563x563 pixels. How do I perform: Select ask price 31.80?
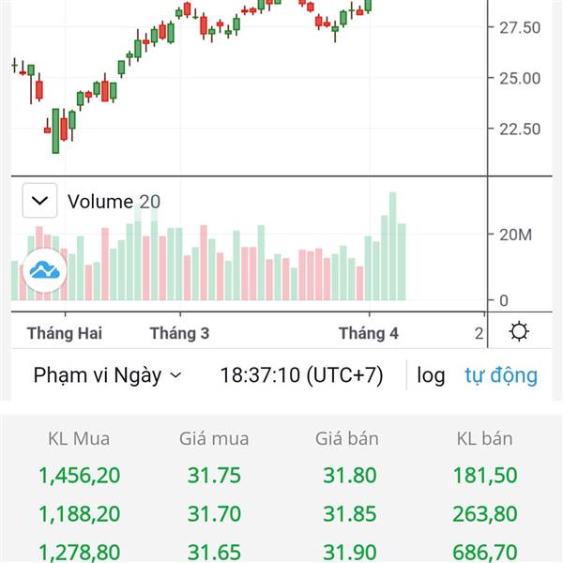click(350, 475)
